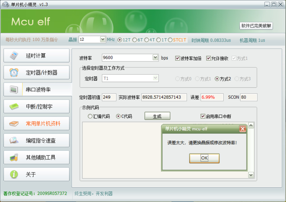
Task: Choose 汇编代码 radio option
Action: click(90, 116)
